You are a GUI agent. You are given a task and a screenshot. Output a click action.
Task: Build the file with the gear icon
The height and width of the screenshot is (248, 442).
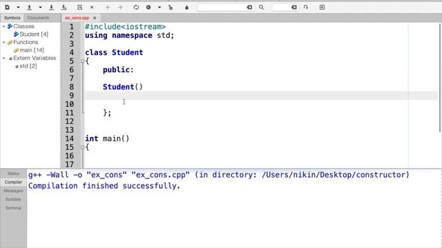[148, 8]
